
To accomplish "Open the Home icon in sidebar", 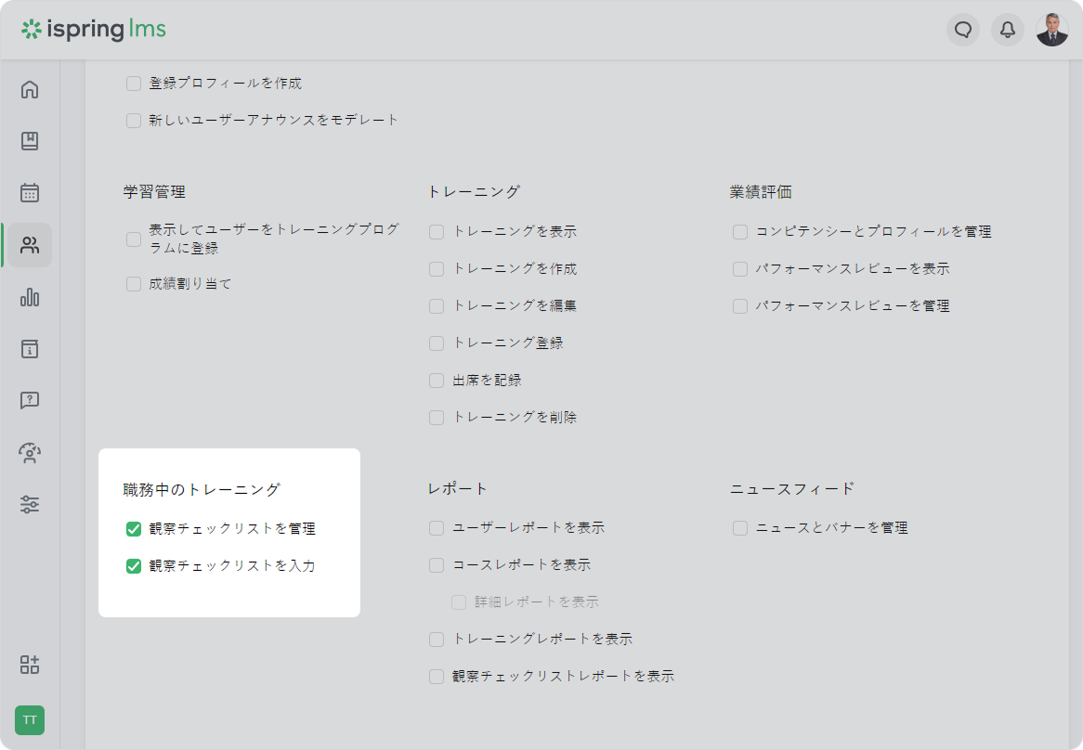I will tap(30, 90).
